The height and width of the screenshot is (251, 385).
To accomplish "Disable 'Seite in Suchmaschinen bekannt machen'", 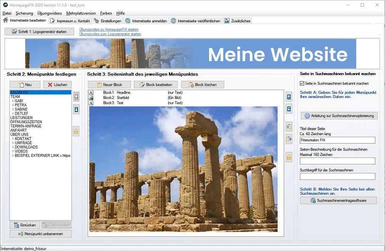I will click(x=301, y=83).
